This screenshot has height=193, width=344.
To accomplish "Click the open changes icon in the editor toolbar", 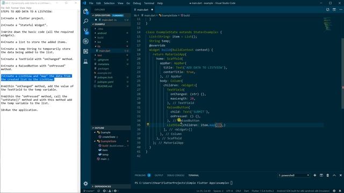I will coord(327,10).
